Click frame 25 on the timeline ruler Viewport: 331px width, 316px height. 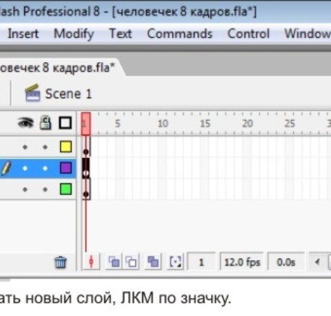[x=290, y=124]
